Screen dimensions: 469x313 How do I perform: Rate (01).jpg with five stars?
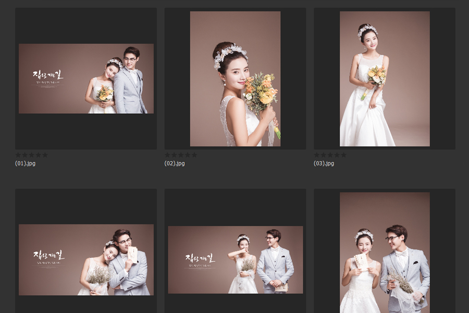[x=45, y=155]
